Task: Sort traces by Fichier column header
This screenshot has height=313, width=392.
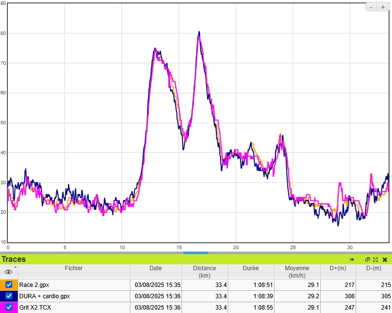Action: pyautogui.click(x=74, y=269)
